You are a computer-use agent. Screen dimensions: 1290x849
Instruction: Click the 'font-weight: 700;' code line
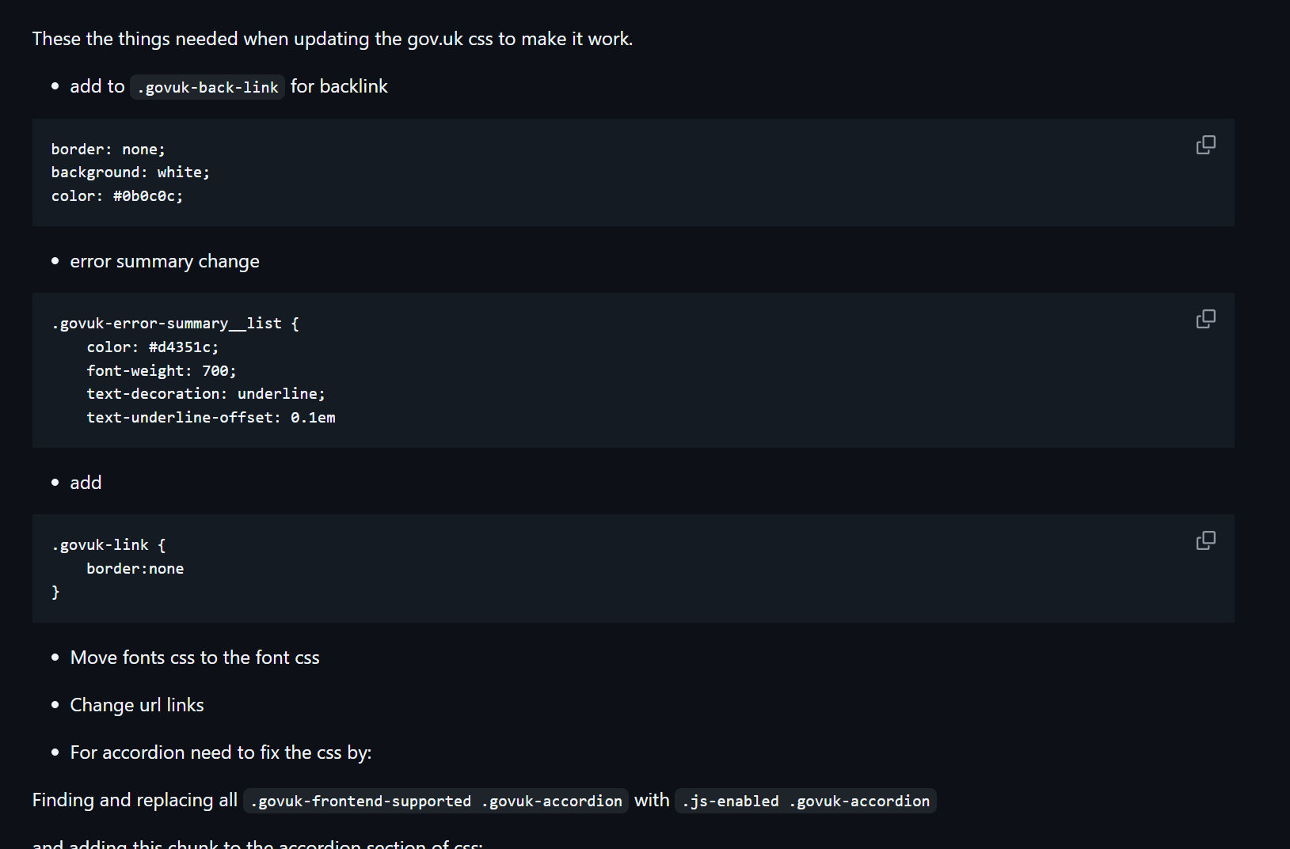coord(161,370)
